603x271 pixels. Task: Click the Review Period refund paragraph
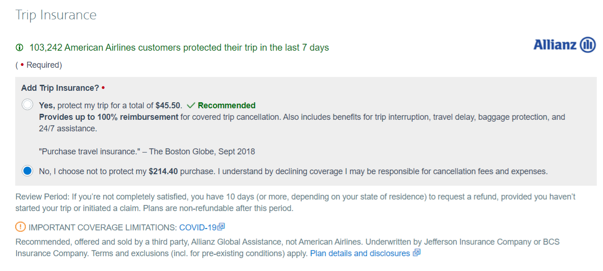[295, 202]
